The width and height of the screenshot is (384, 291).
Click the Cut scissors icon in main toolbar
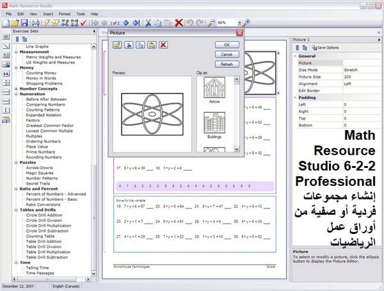(x=148, y=23)
